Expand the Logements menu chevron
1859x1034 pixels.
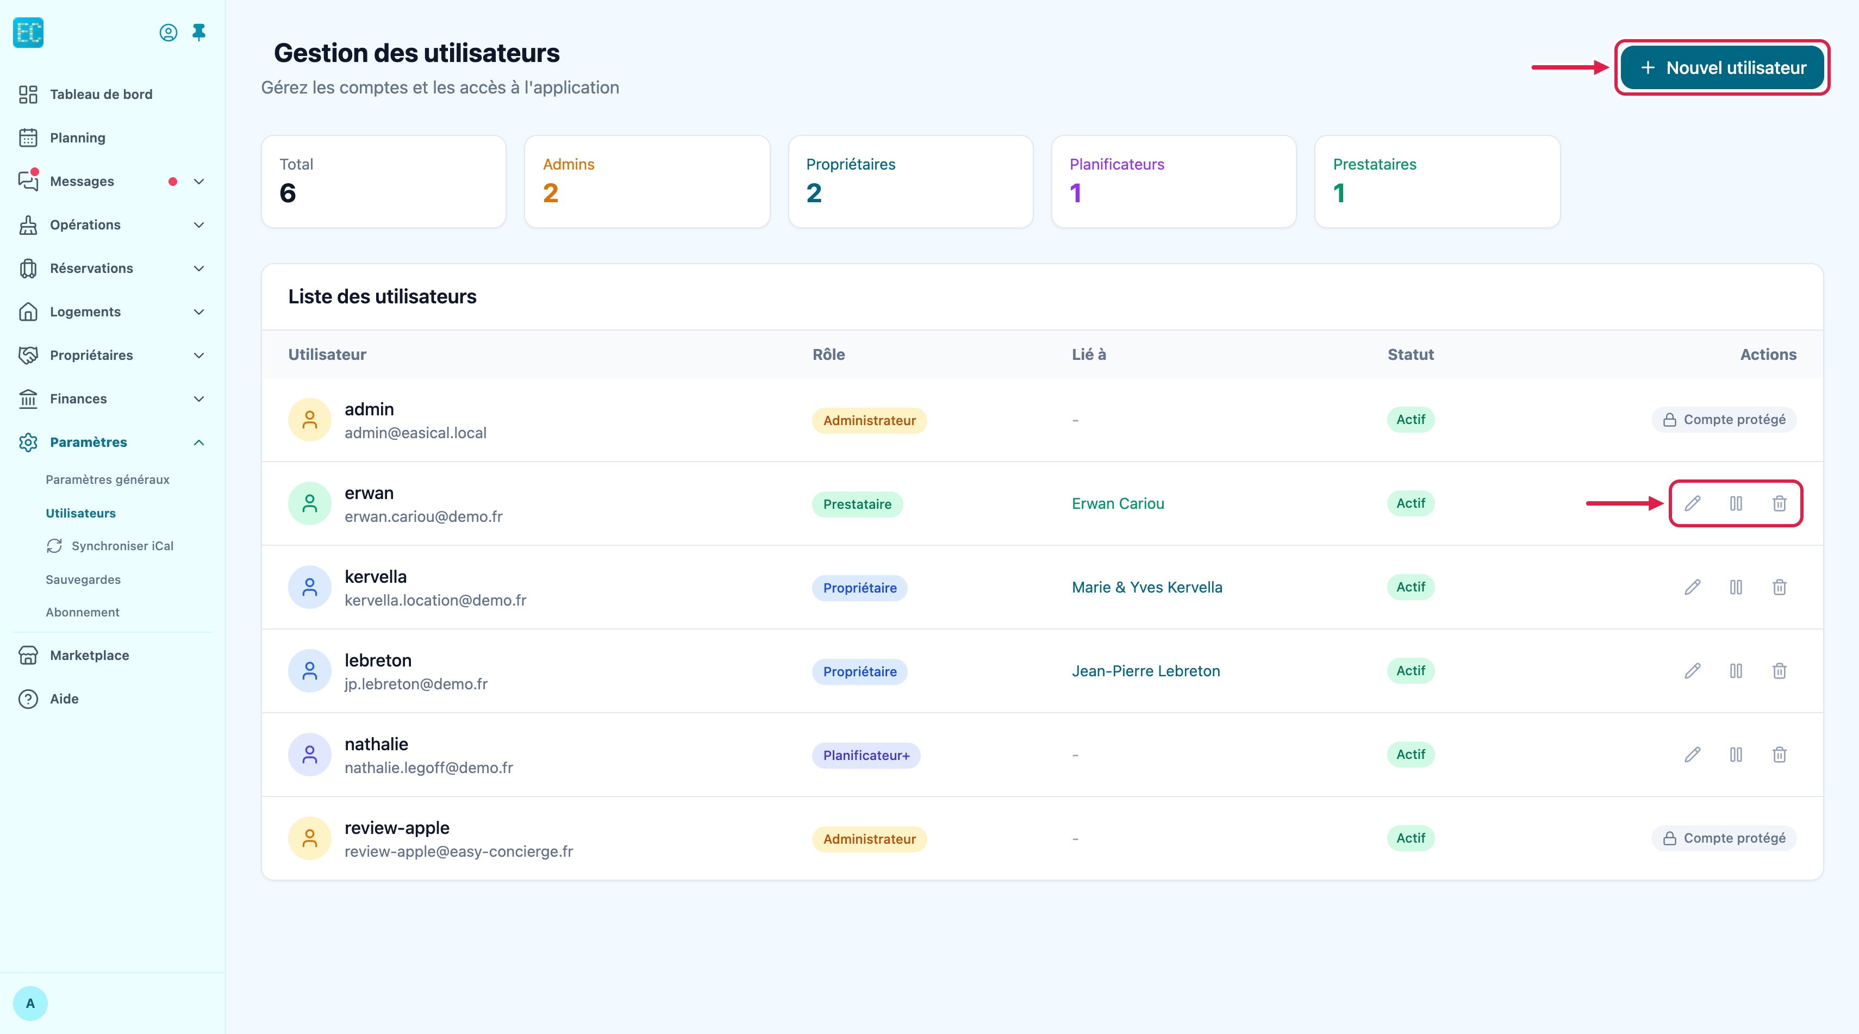point(199,312)
